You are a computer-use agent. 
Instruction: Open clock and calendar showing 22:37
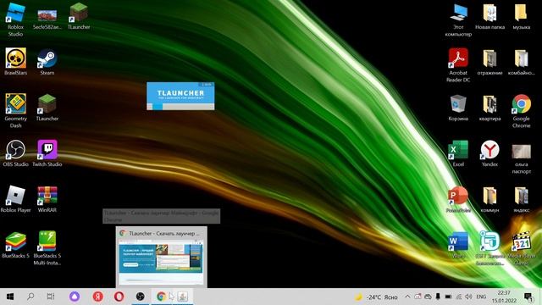pyautogui.click(x=504, y=297)
